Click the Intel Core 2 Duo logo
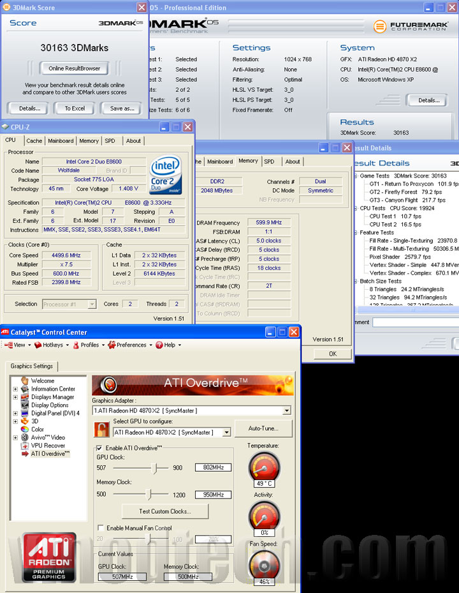 (x=166, y=175)
